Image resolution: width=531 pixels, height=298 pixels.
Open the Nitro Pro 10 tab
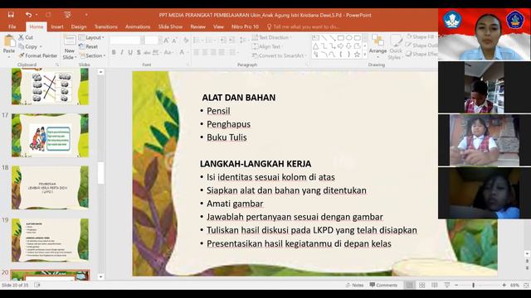point(245,26)
